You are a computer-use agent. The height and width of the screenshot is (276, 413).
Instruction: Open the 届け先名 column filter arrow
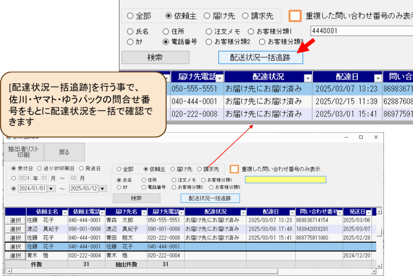point(142,212)
